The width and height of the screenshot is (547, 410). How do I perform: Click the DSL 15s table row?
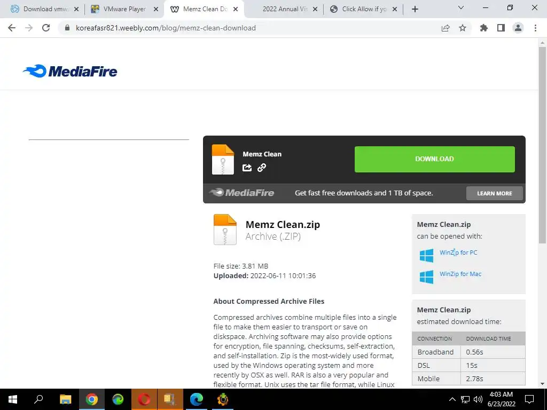[x=468, y=365]
